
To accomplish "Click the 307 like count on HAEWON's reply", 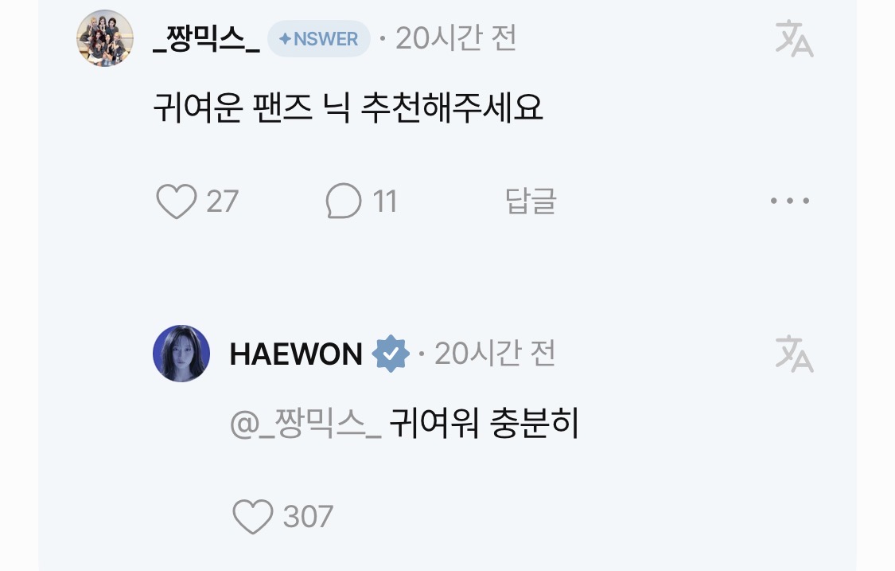I will pyautogui.click(x=308, y=517).
